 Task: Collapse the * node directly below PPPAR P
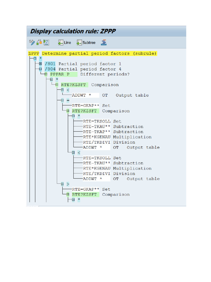51,79
